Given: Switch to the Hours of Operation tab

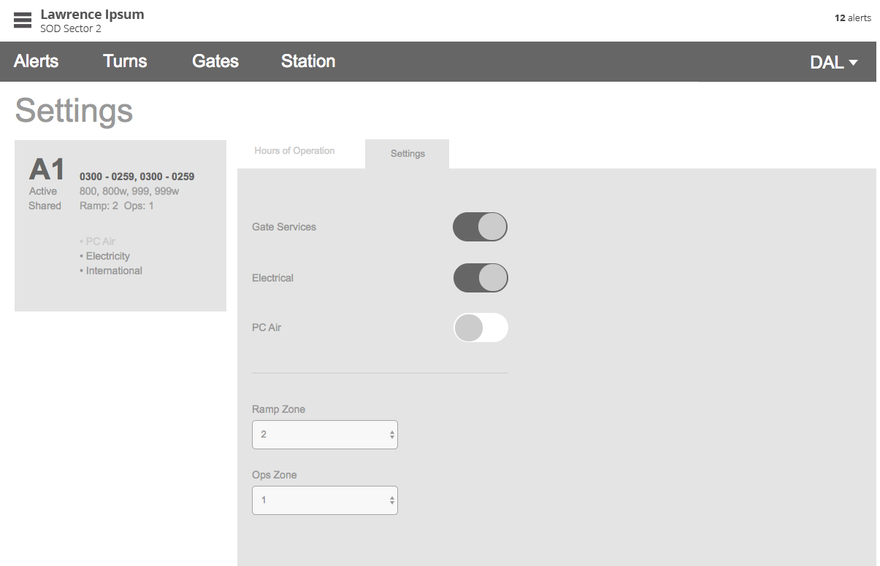Looking at the screenshot, I should 294,151.
